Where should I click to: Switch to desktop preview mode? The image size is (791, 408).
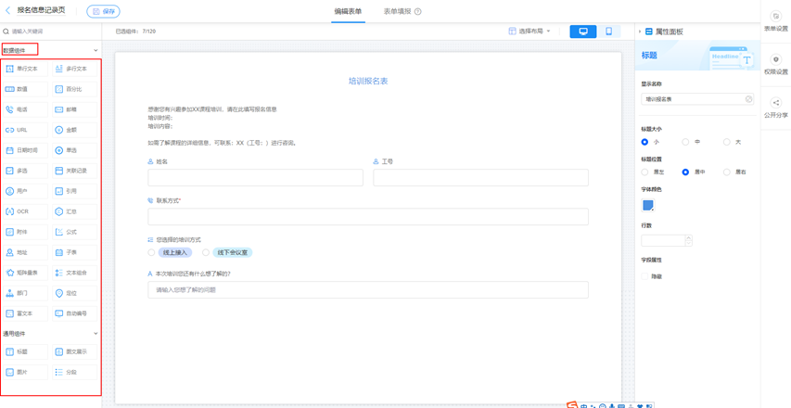coord(583,32)
